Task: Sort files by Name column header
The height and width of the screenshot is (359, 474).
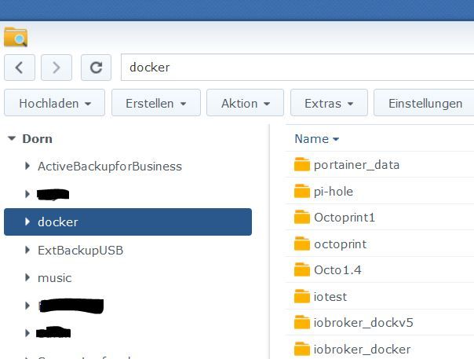Action: tap(312, 139)
